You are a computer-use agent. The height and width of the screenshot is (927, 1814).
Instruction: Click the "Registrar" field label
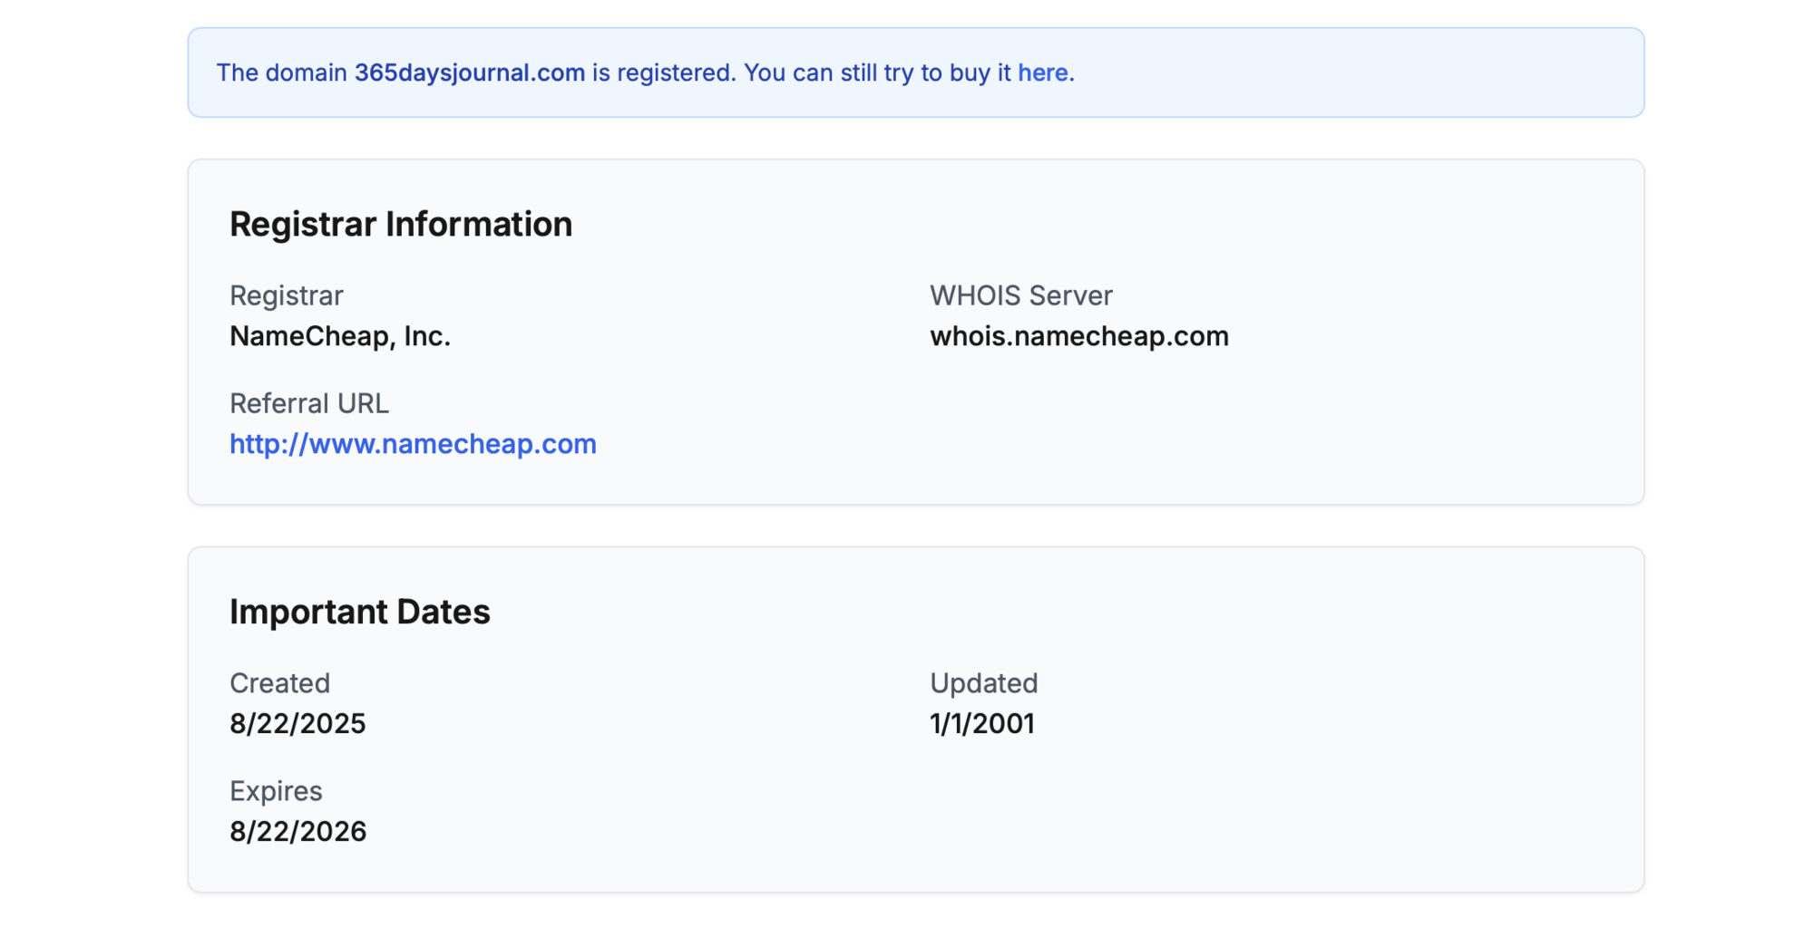click(x=286, y=295)
